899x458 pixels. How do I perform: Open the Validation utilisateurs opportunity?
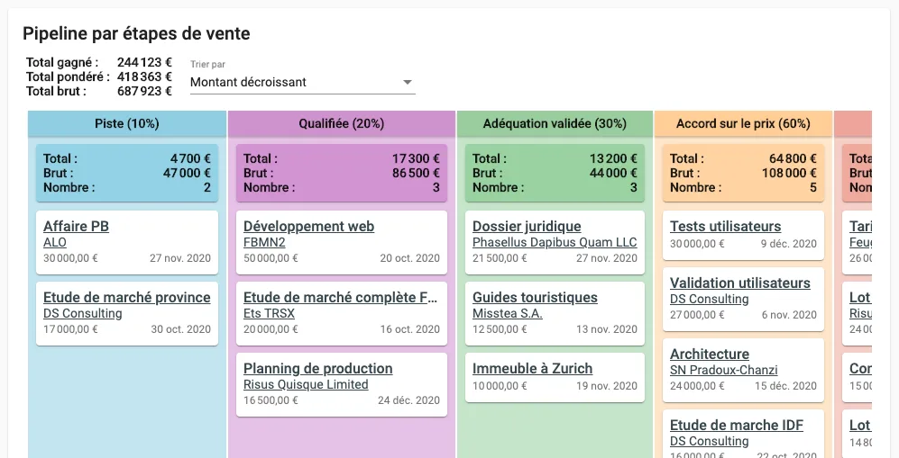(740, 283)
